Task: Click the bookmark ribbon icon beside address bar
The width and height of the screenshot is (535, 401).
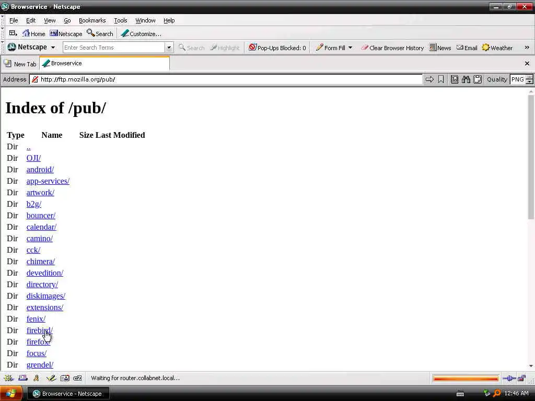Action: [x=441, y=79]
